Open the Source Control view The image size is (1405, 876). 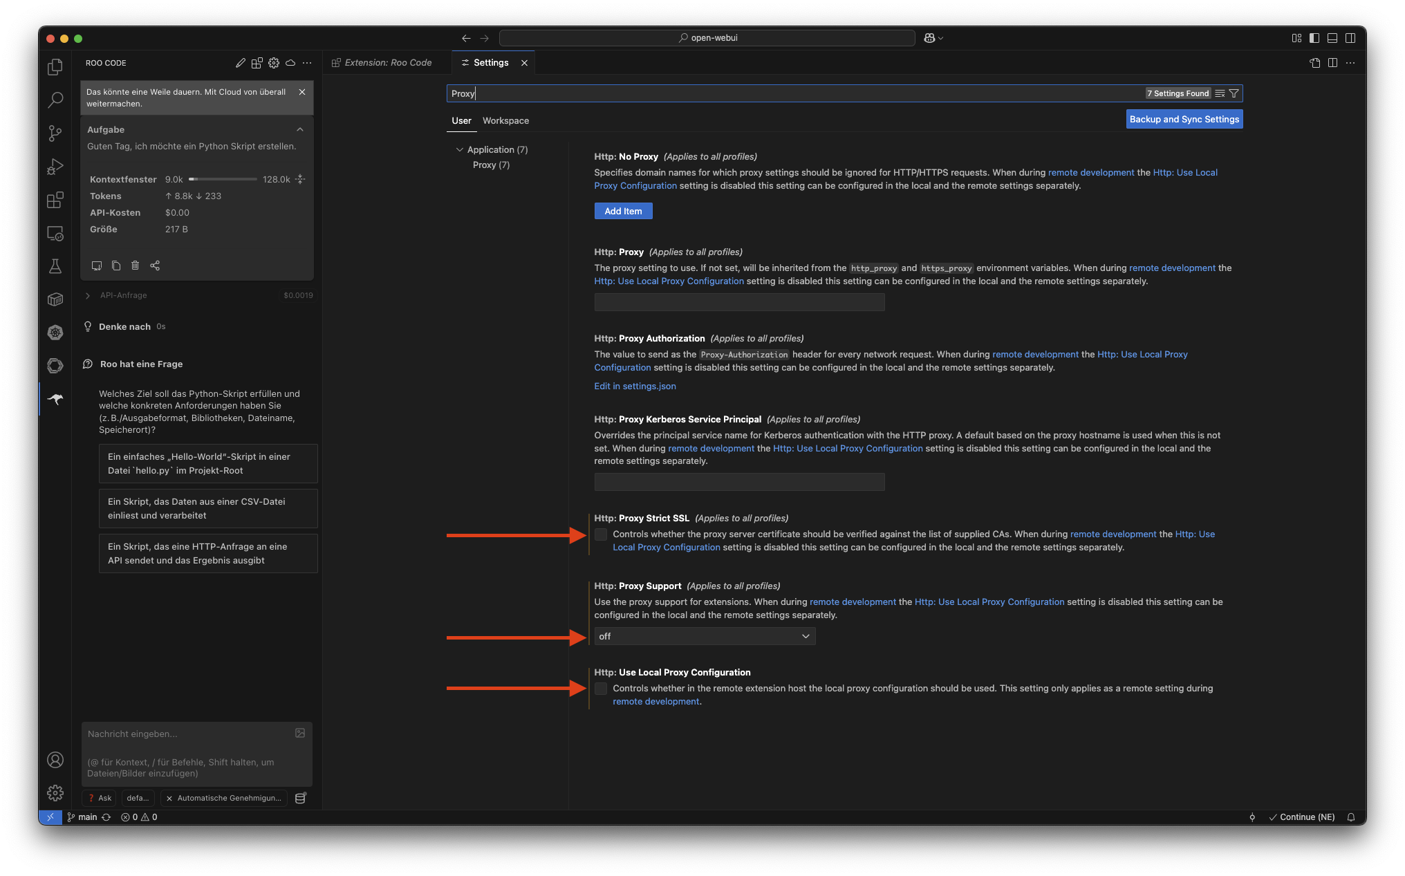point(55,133)
